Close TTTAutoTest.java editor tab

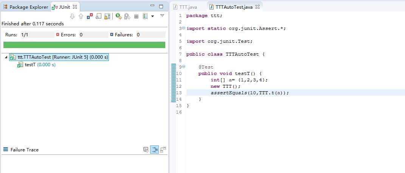(257, 7)
